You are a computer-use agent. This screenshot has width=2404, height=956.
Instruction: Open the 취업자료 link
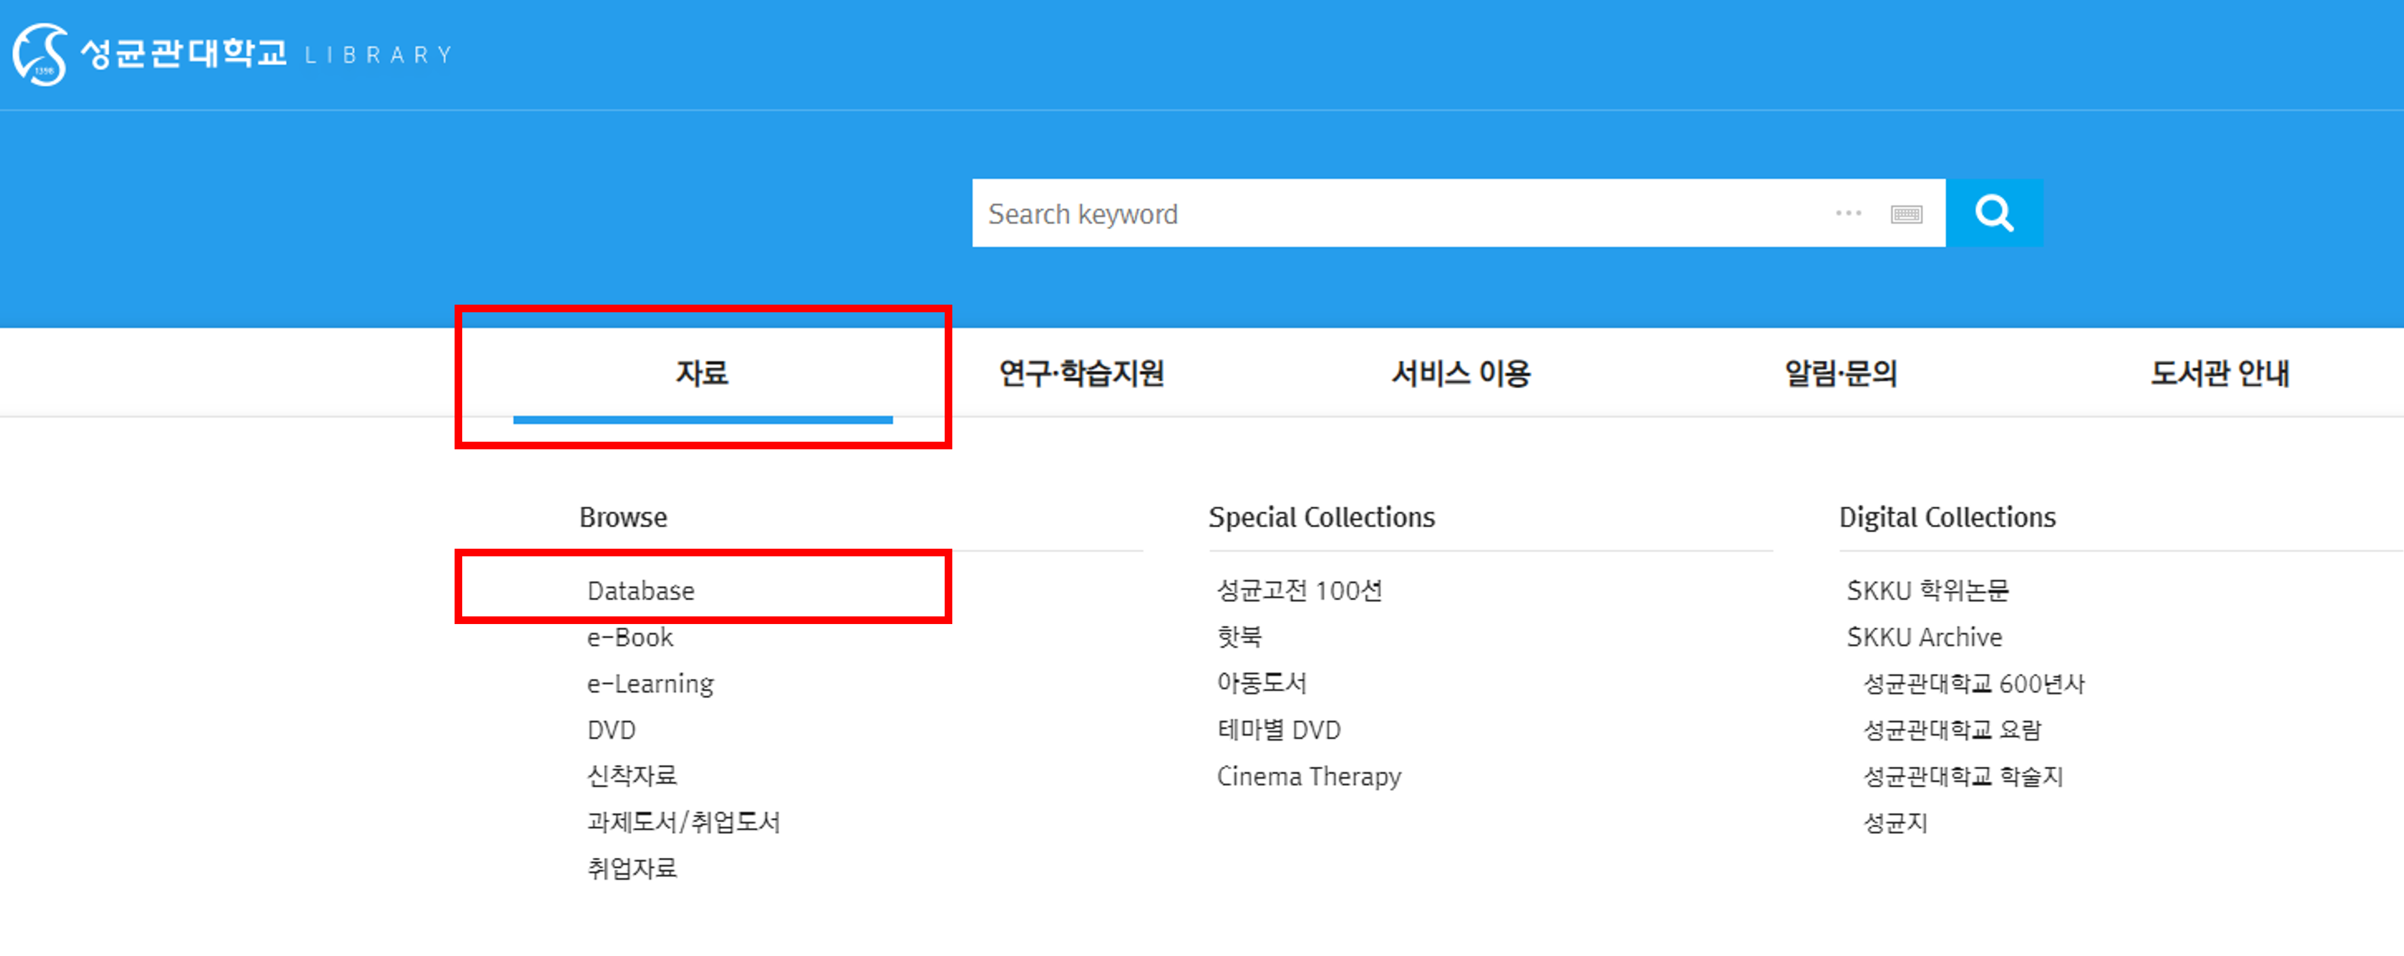coord(632,868)
